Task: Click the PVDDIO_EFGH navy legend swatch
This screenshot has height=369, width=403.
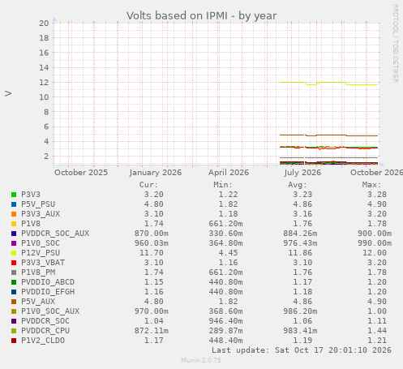Action: (x=14, y=292)
